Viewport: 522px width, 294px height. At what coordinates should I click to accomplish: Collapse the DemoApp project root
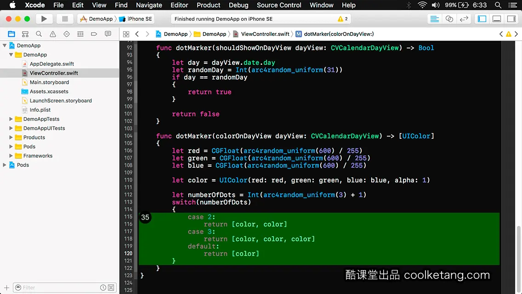[5, 45]
